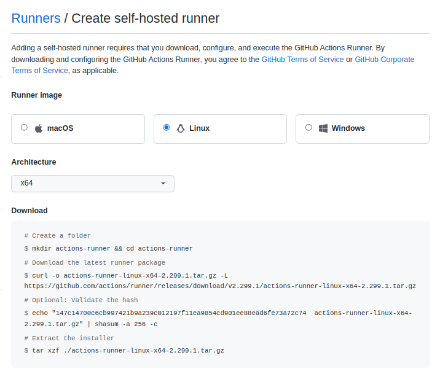Click '# Optional: Validate the hash' comment
Image resolution: width=448 pixels, height=371 pixels.
[81, 300]
